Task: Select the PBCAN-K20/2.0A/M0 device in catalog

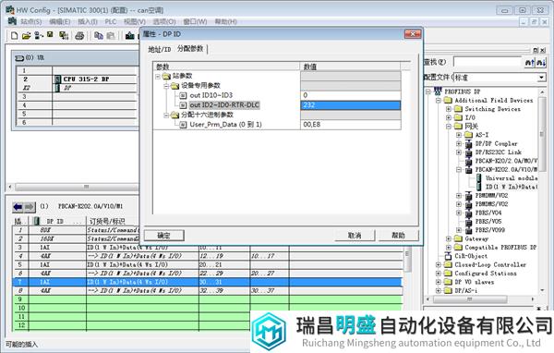Action: (x=506, y=161)
